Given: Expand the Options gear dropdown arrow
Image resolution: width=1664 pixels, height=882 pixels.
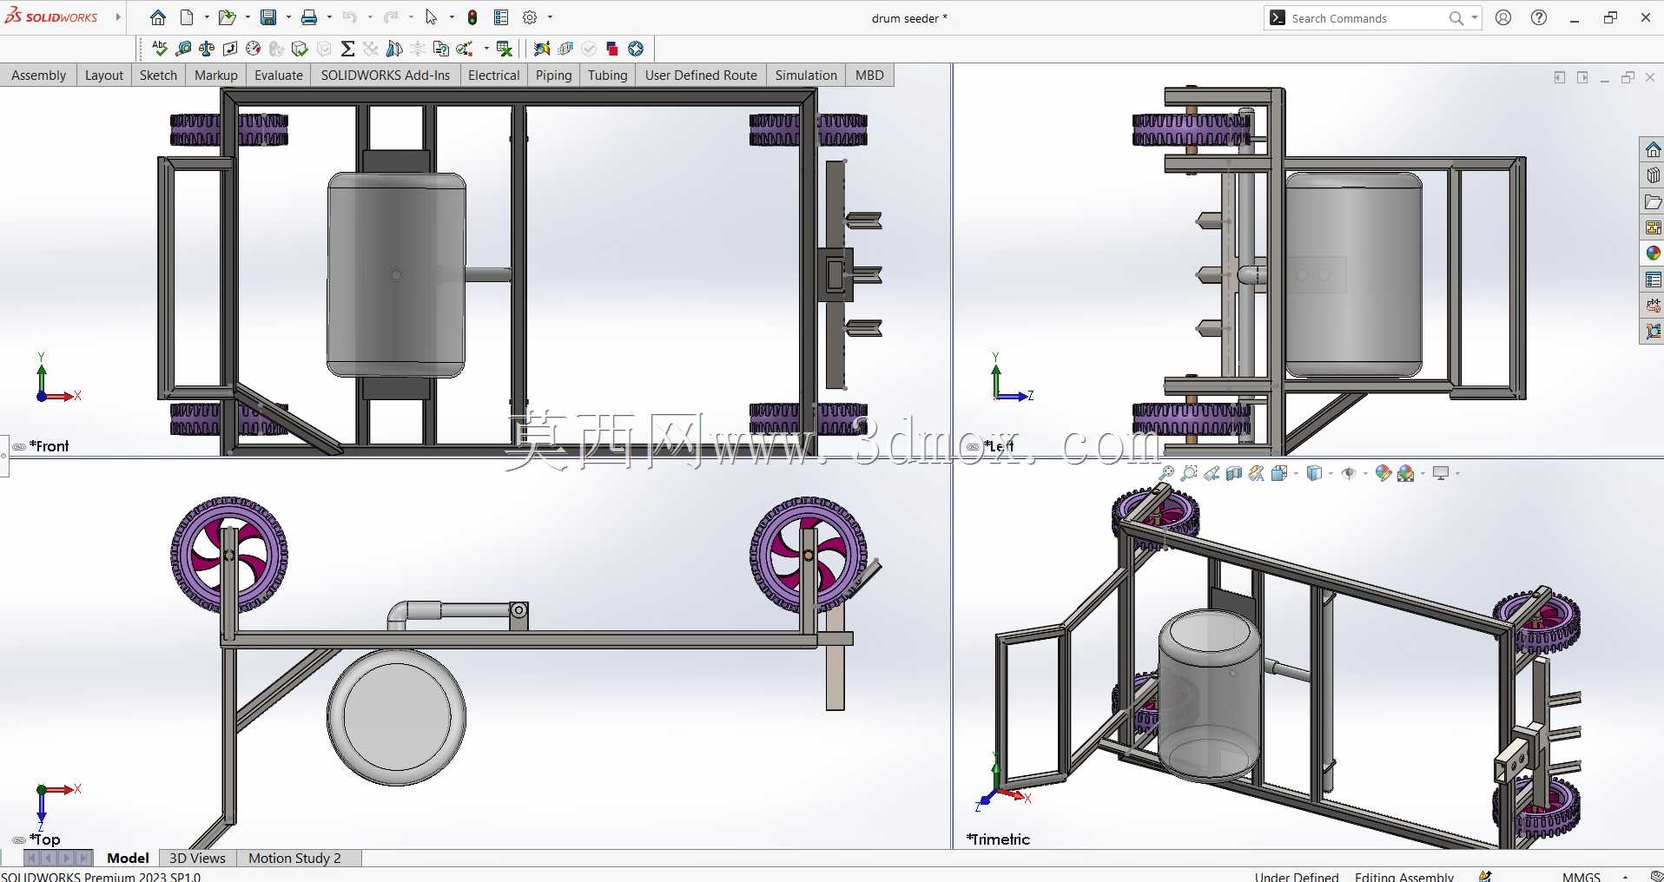Looking at the screenshot, I should point(550,17).
